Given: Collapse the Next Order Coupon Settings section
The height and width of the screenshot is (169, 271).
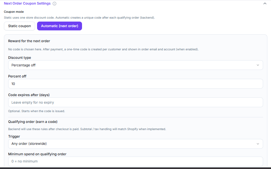Looking at the screenshot, I should [265, 4].
